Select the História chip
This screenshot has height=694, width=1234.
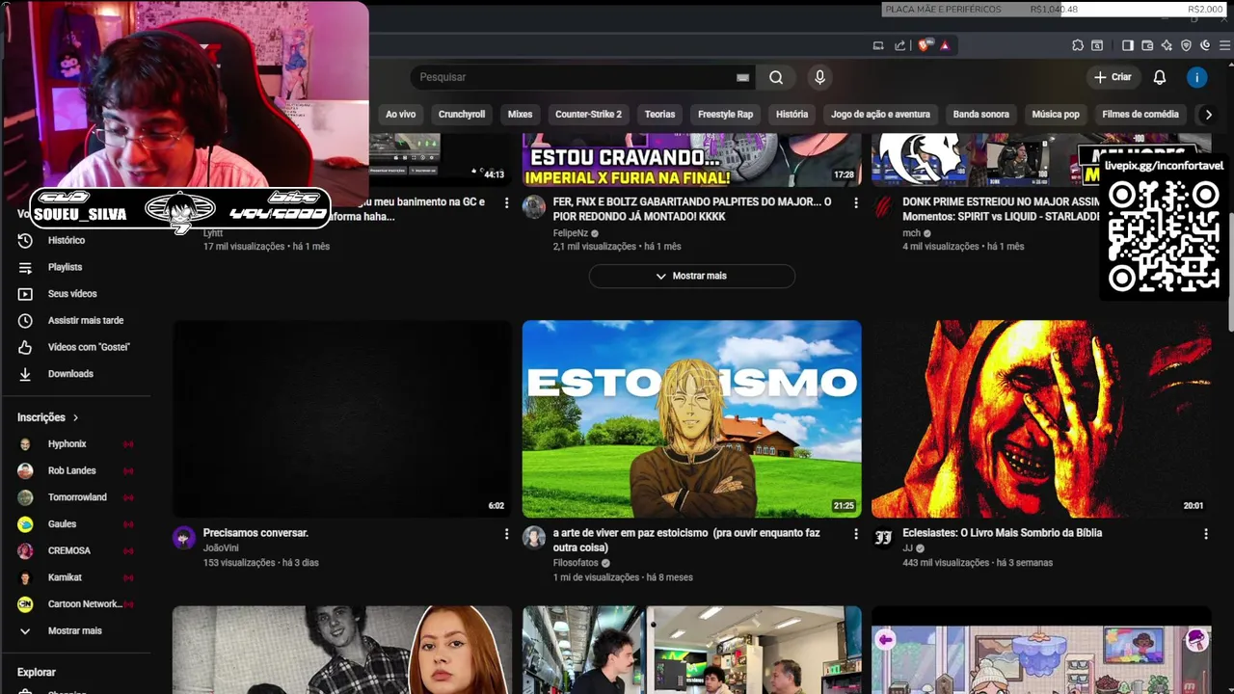pyautogui.click(x=791, y=114)
